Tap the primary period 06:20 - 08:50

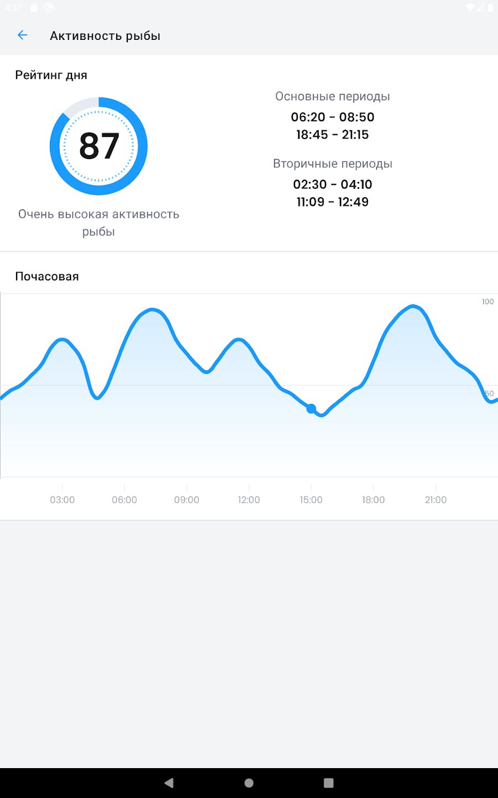click(333, 117)
